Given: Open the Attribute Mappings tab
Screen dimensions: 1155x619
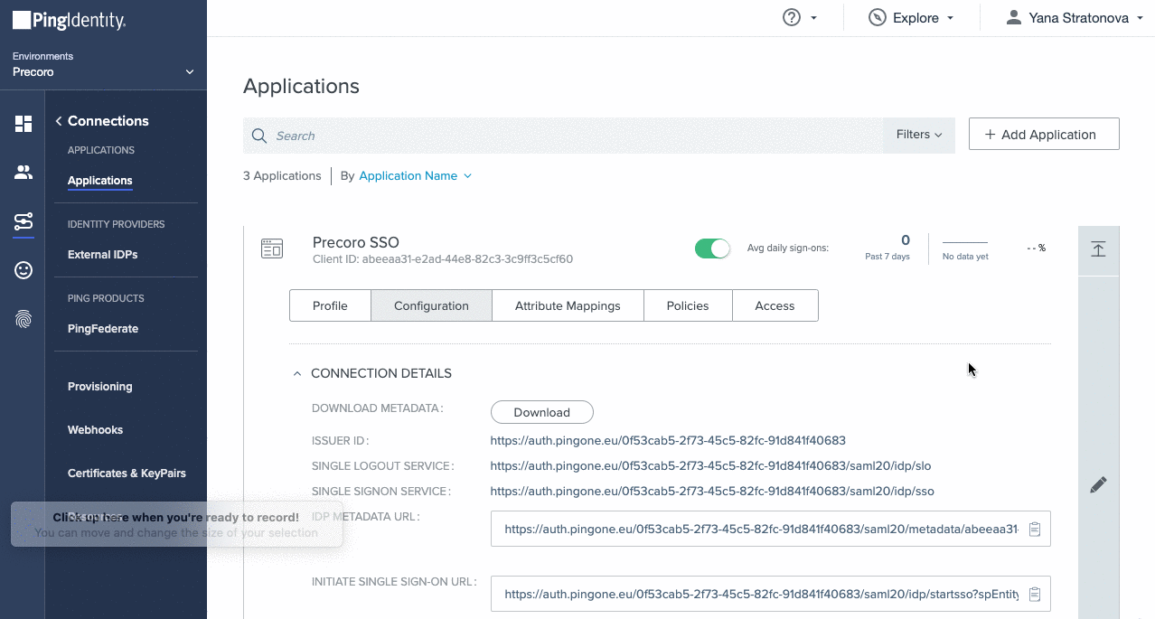Looking at the screenshot, I should [x=568, y=305].
